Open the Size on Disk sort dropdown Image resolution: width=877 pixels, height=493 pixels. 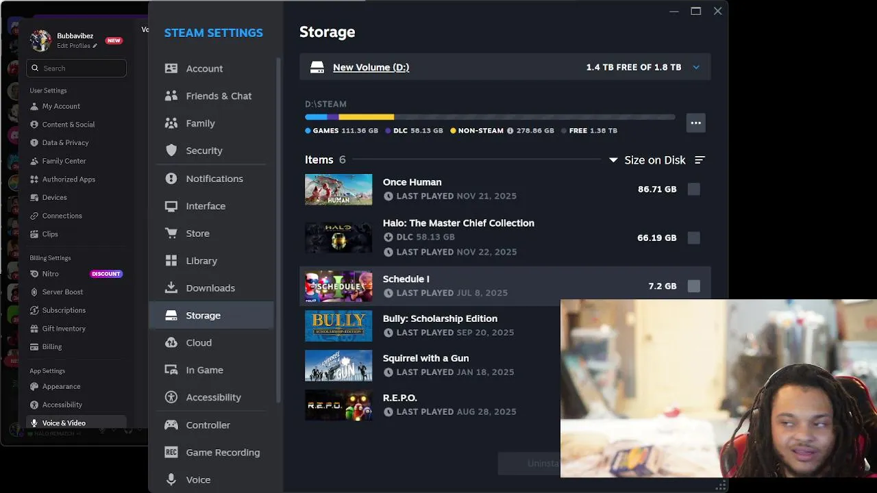pyautogui.click(x=647, y=160)
